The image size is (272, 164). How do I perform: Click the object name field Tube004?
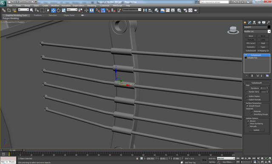click(255, 27)
